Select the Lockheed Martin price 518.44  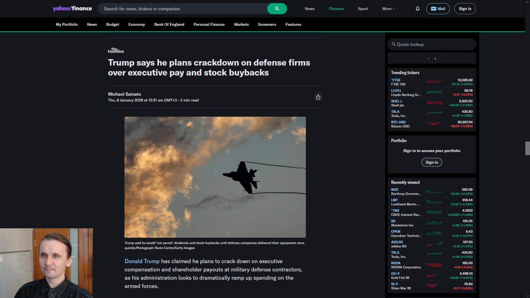point(467,200)
